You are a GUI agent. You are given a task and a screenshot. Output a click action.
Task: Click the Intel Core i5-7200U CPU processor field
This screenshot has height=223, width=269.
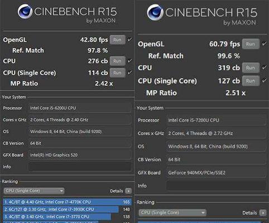(x=216, y=120)
